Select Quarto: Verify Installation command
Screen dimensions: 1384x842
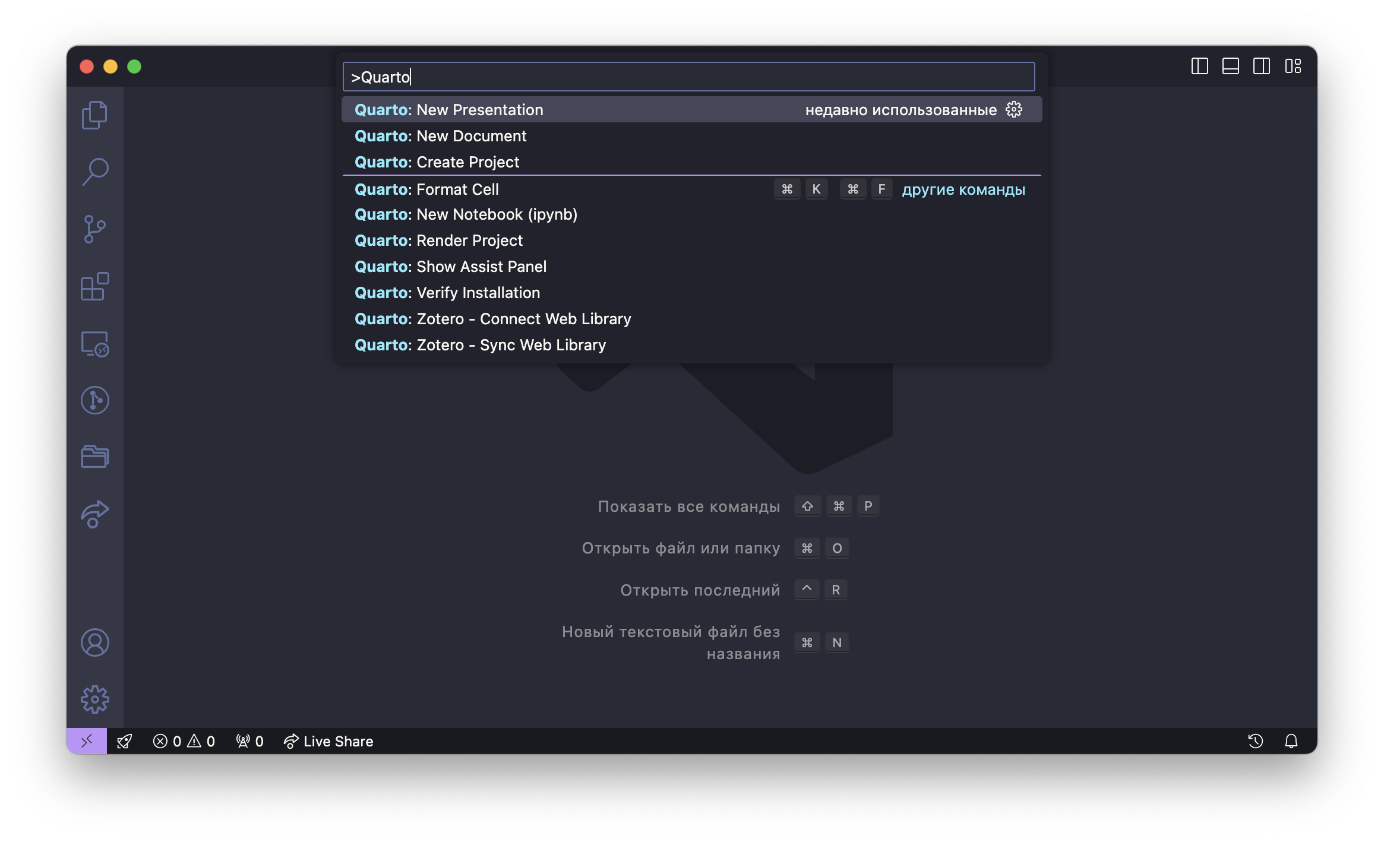click(691, 293)
